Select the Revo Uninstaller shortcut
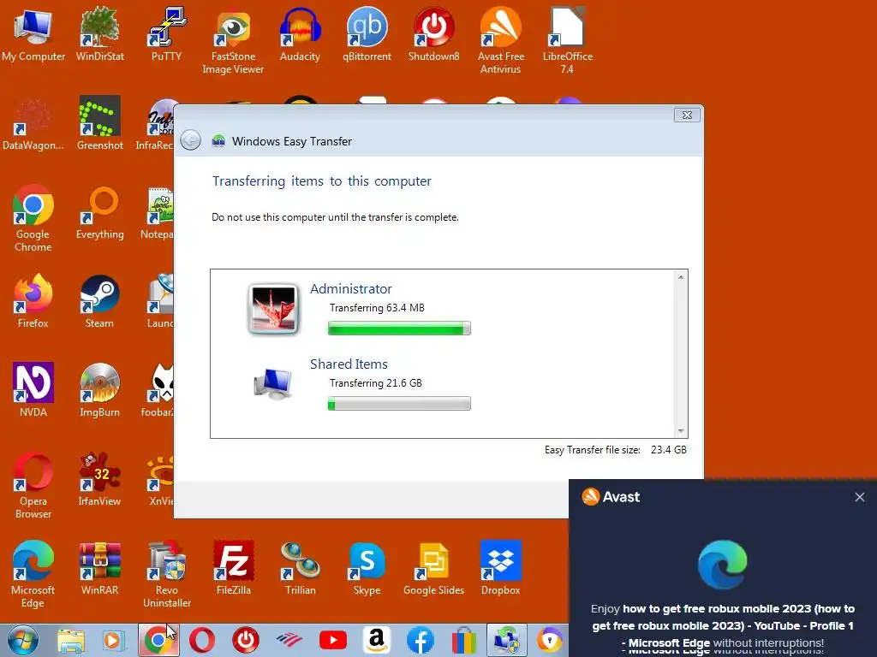The width and height of the screenshot is (877, 657). [166, 576]
